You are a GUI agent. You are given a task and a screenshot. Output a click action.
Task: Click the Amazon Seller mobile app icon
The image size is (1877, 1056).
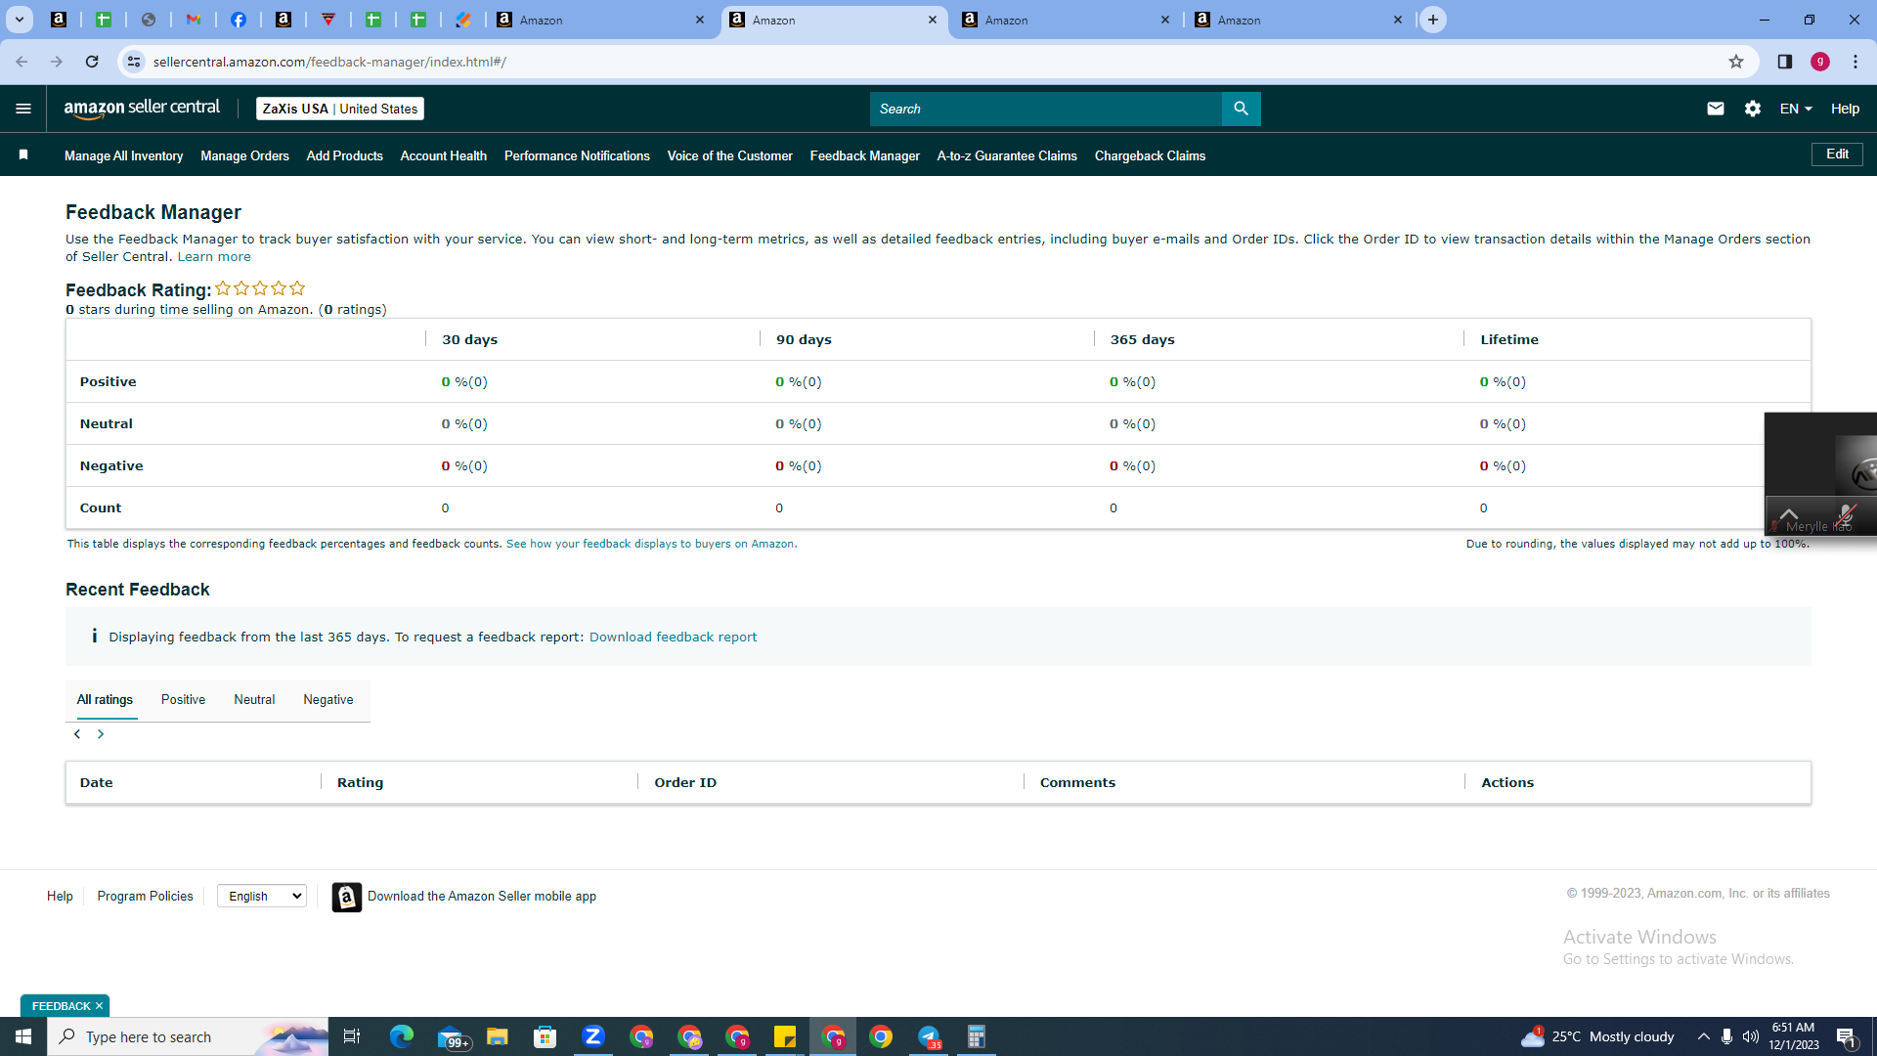pos(346,897)
